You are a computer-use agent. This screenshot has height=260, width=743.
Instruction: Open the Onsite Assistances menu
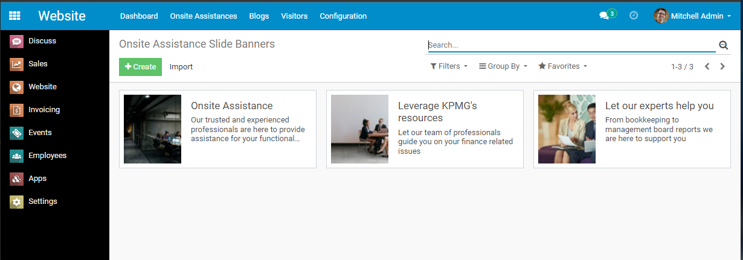click(204, 16)
